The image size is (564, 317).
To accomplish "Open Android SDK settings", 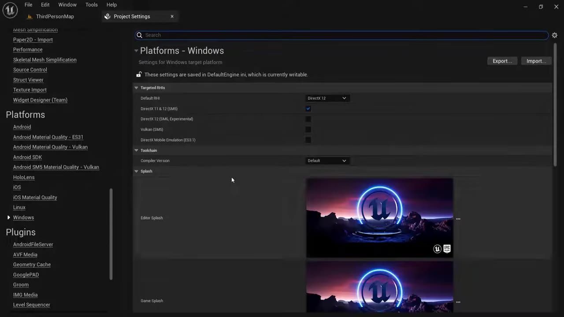I will (27, 157).
